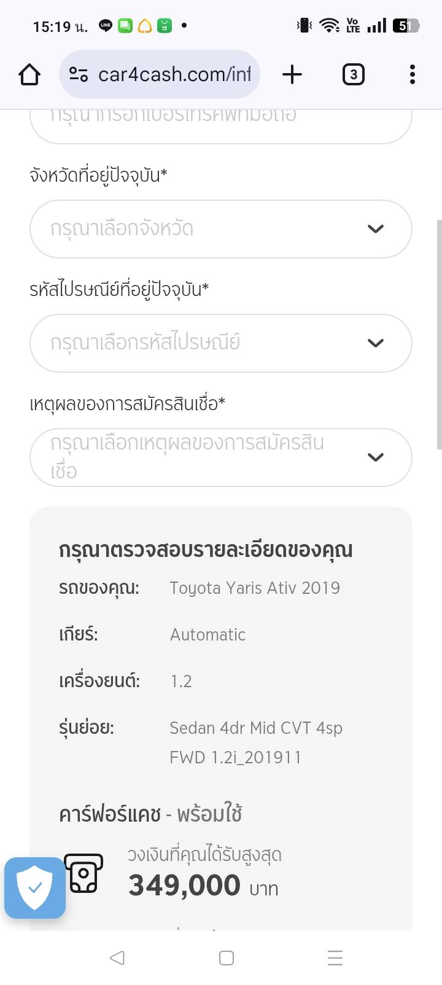Open the browser three-dot menu
Viewport: 442px width, 985px height.
coord(412,75)
